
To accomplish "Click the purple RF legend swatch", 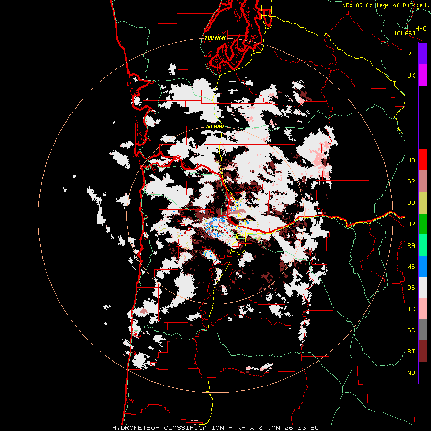I will (x=423, y=54).
